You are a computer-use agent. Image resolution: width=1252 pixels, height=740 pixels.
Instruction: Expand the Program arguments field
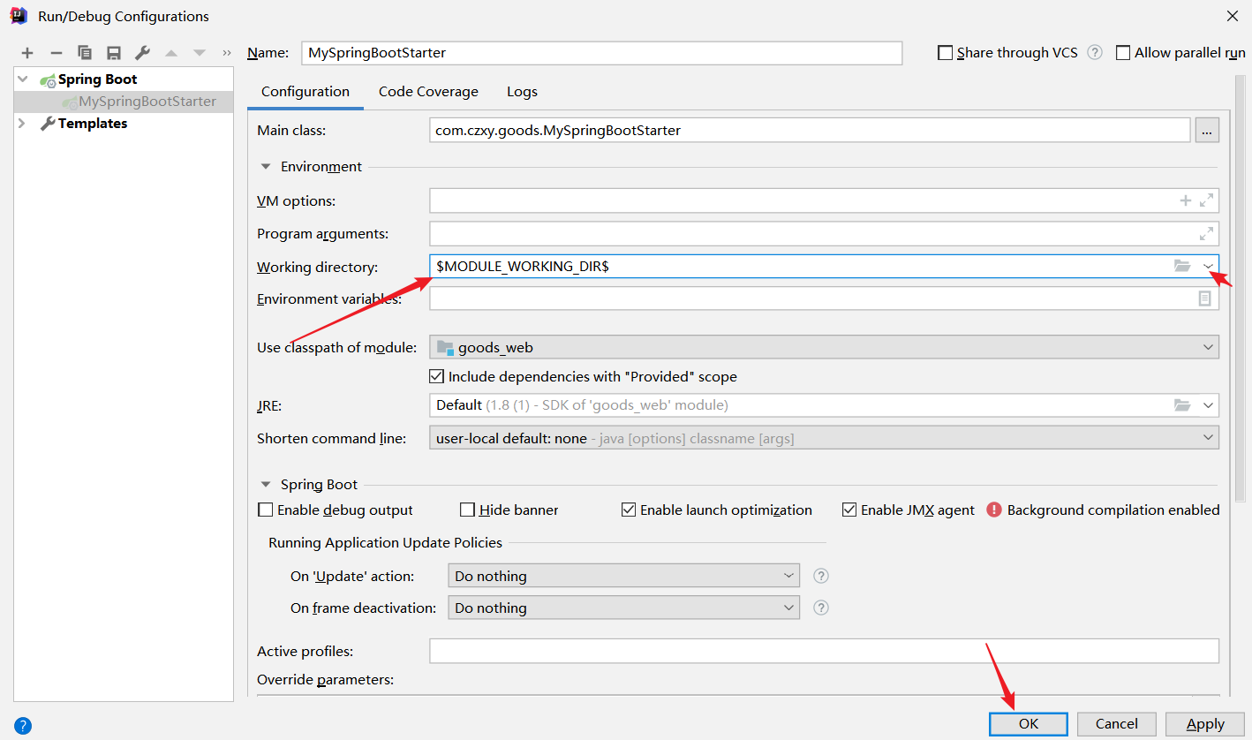coord(1206,234)
